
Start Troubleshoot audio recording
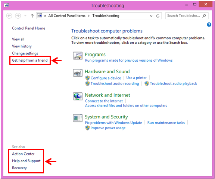(115, 84)
